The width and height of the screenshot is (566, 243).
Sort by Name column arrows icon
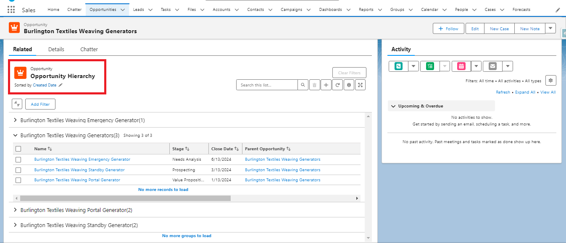pyautogui.click(x=50, y=149)
